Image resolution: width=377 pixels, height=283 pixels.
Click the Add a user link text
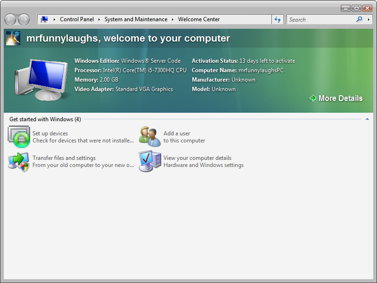pyautogui.click(x=177, y=133)
